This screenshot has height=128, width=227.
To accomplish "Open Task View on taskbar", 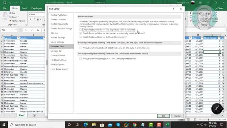I will click(x=77, y=125).
